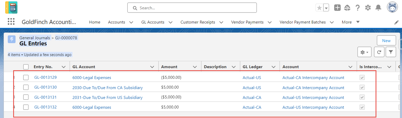Click Is Intercompany checkbox in GL-0013129 row

pos(362,78)
